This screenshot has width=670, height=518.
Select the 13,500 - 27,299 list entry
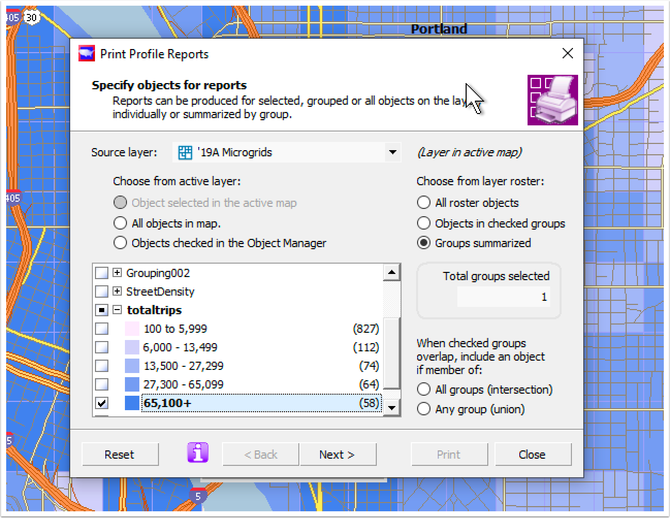(183, 366)
